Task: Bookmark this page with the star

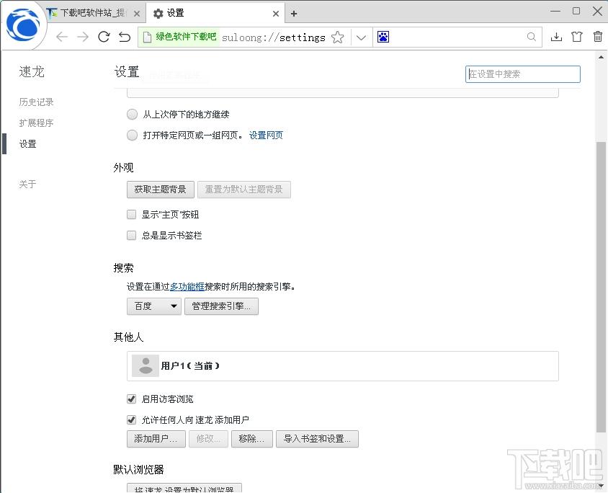Action: tap(338, 37)
